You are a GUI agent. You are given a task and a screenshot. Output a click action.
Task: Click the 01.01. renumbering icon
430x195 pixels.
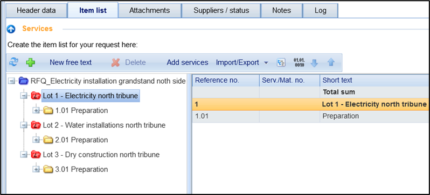coord(299,62)
